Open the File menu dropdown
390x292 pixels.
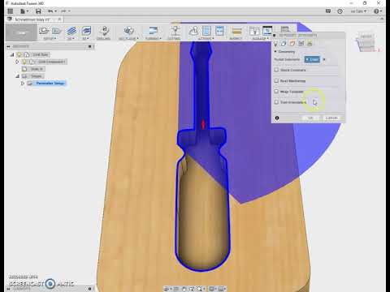[x=24, y=11]
